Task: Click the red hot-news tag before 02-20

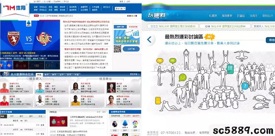Action: 36,16
